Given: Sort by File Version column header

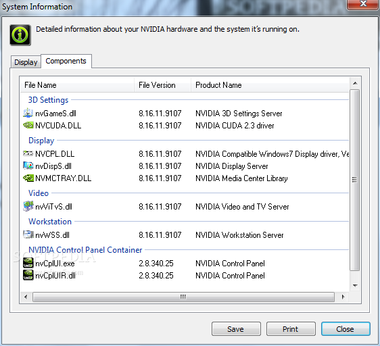Looking at the screenshot, I should coord(162,84).
